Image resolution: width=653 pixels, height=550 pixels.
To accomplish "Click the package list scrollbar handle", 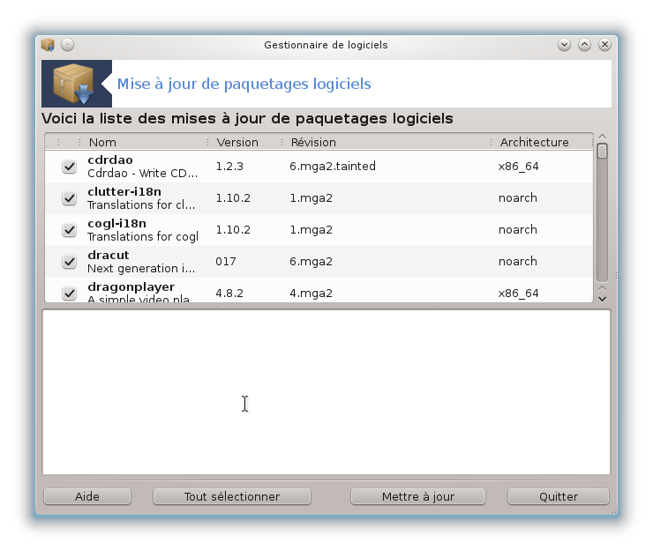I will pos(602,151).
